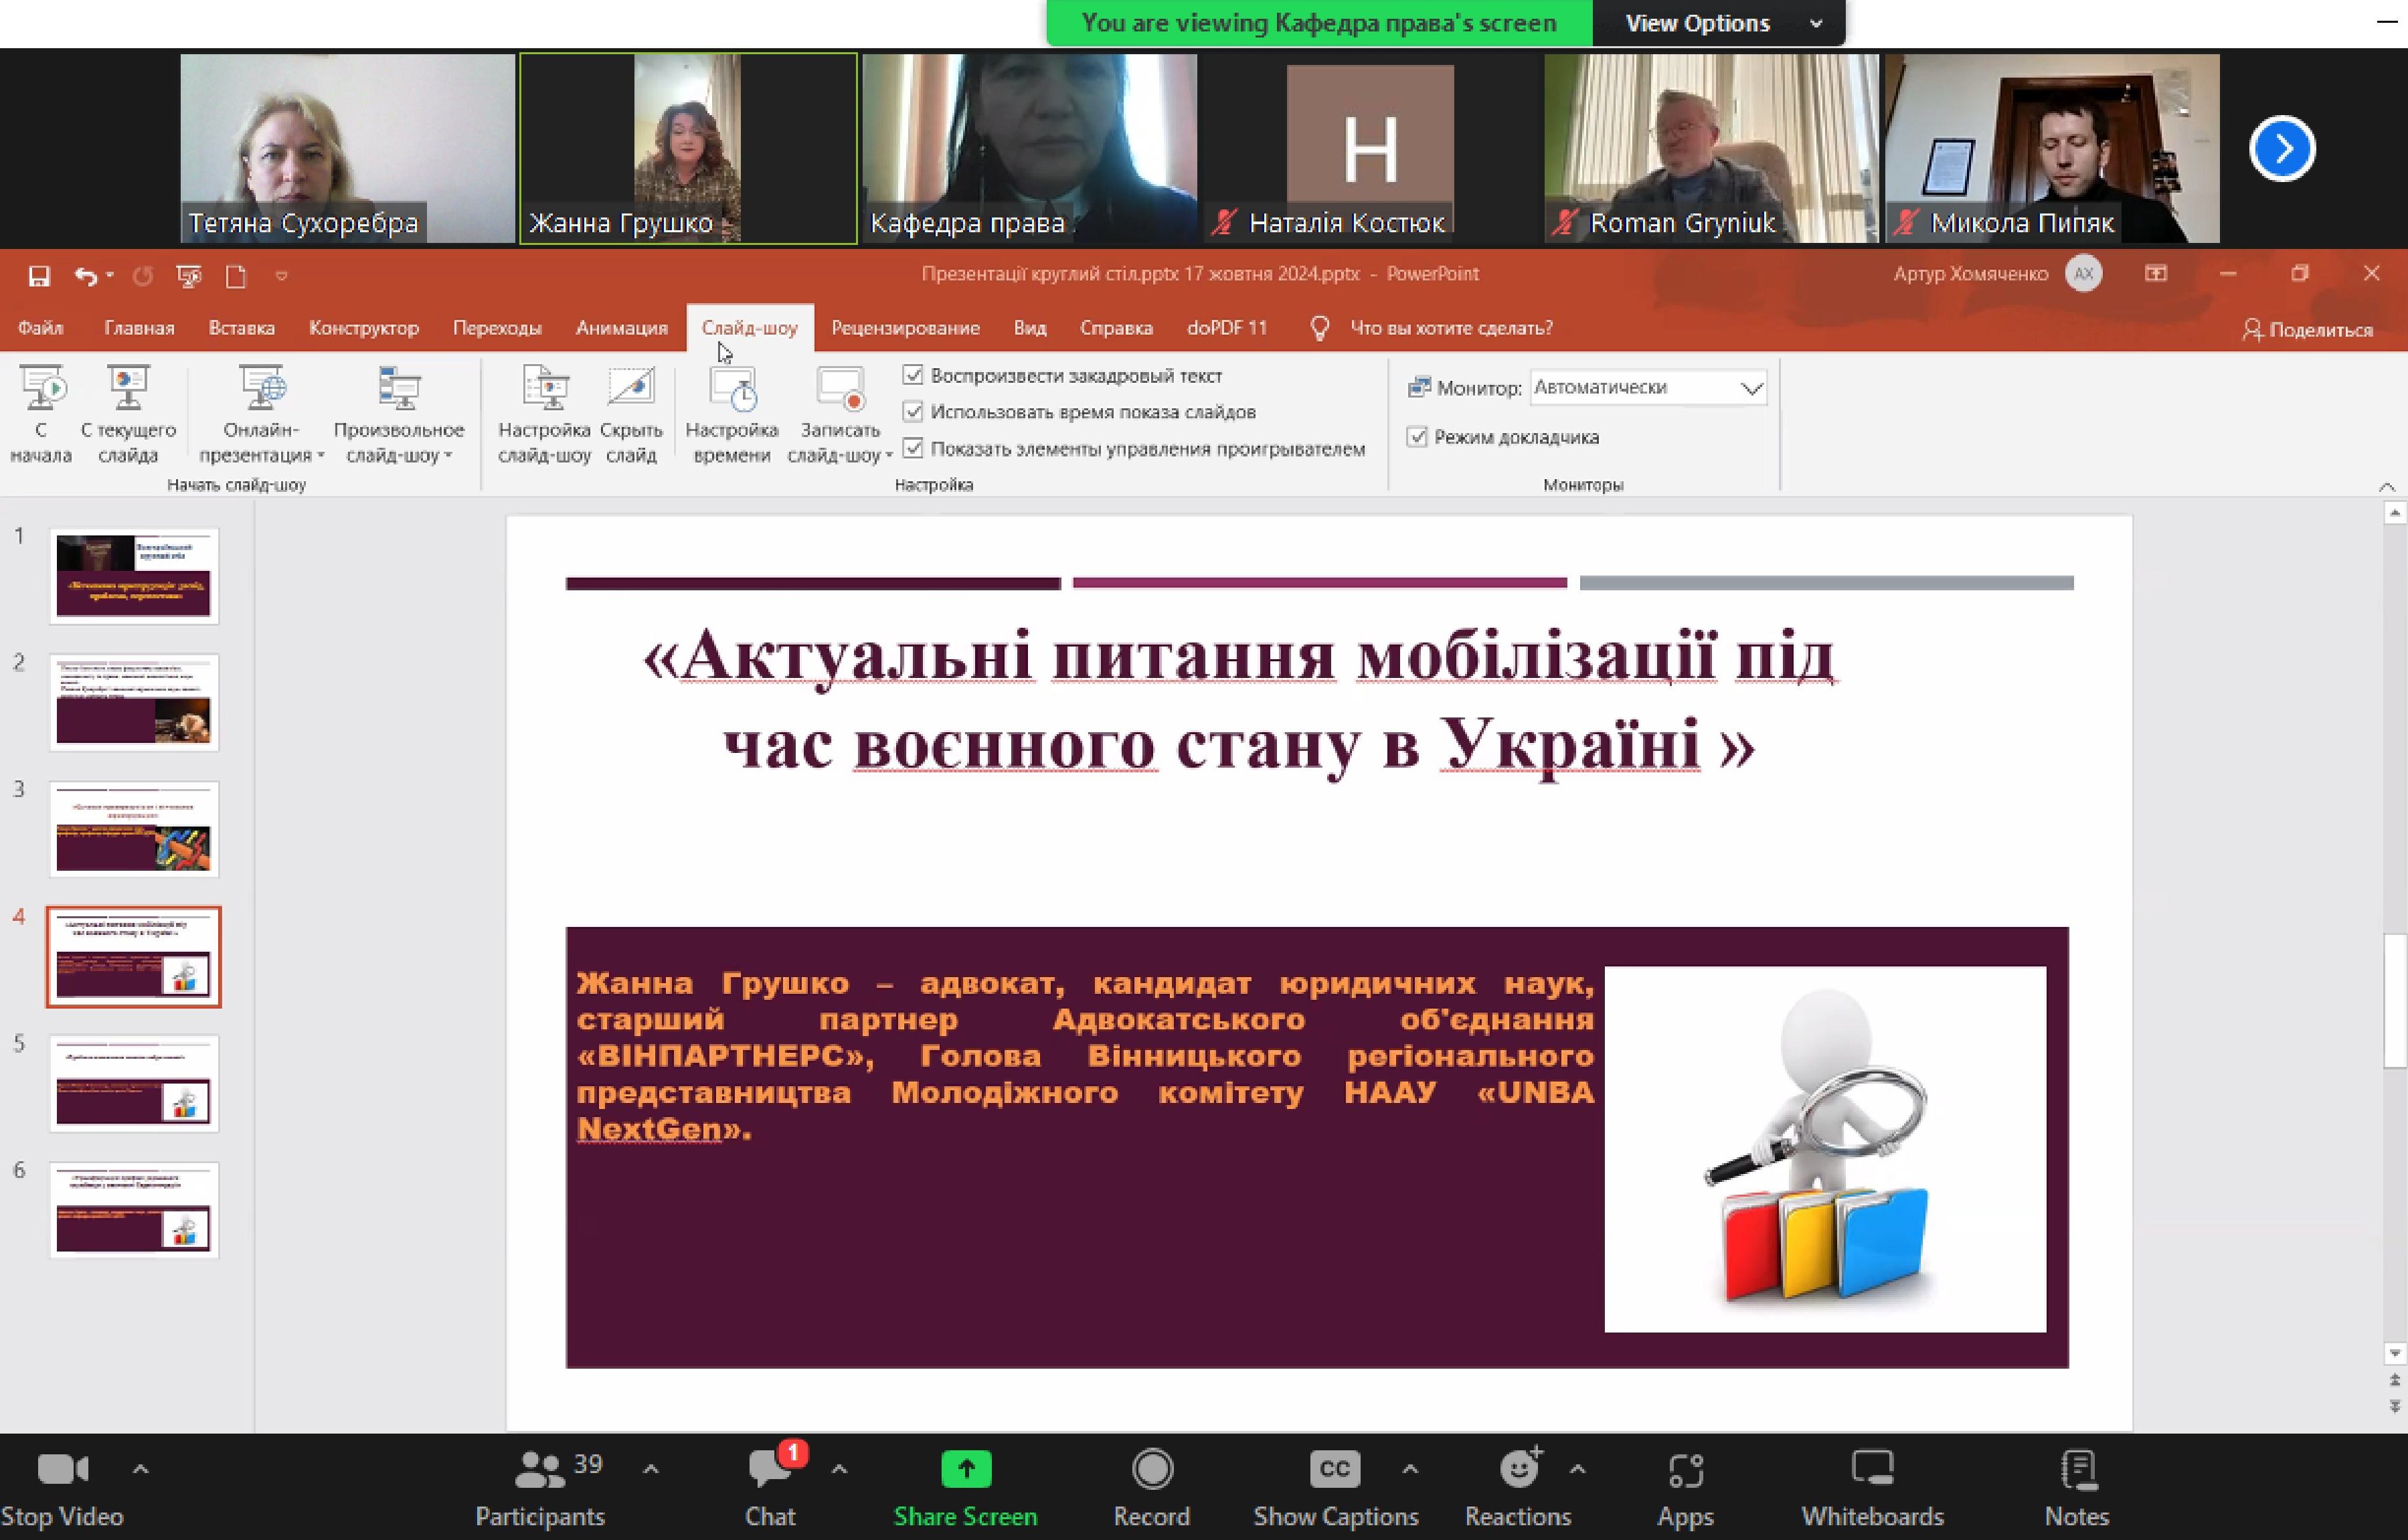Switch to the Анимация ribbon tab

(x=621, y=328)
